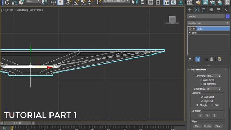
Task: Activate Select and Manipulate tool
Action: pos(53,3)
